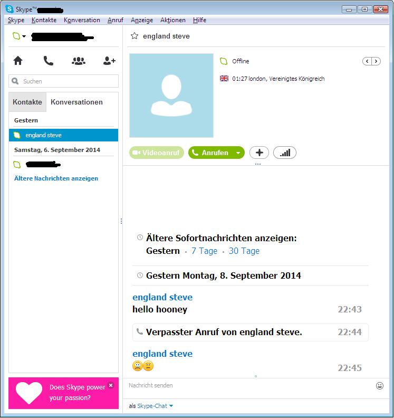Click the clock icon beside Ältere Sofortnachrichten
This screenshot has height=418, width=394.
(140, 237)
